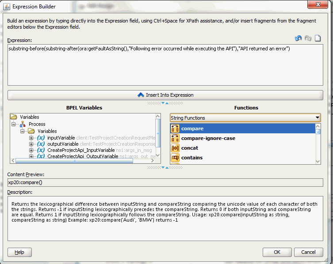Screen dimensions: 333x264
Task: Click inside the Expression text field
Action: 165,65
